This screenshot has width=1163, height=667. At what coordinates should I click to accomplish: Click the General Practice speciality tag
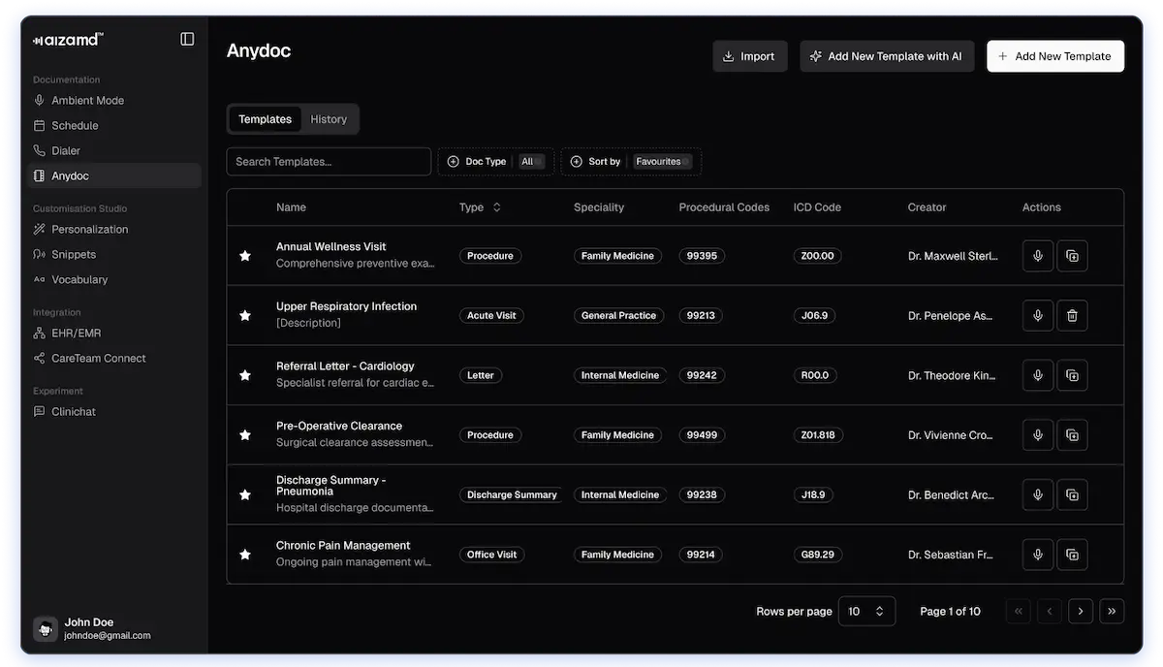click(x=618, y=315)
